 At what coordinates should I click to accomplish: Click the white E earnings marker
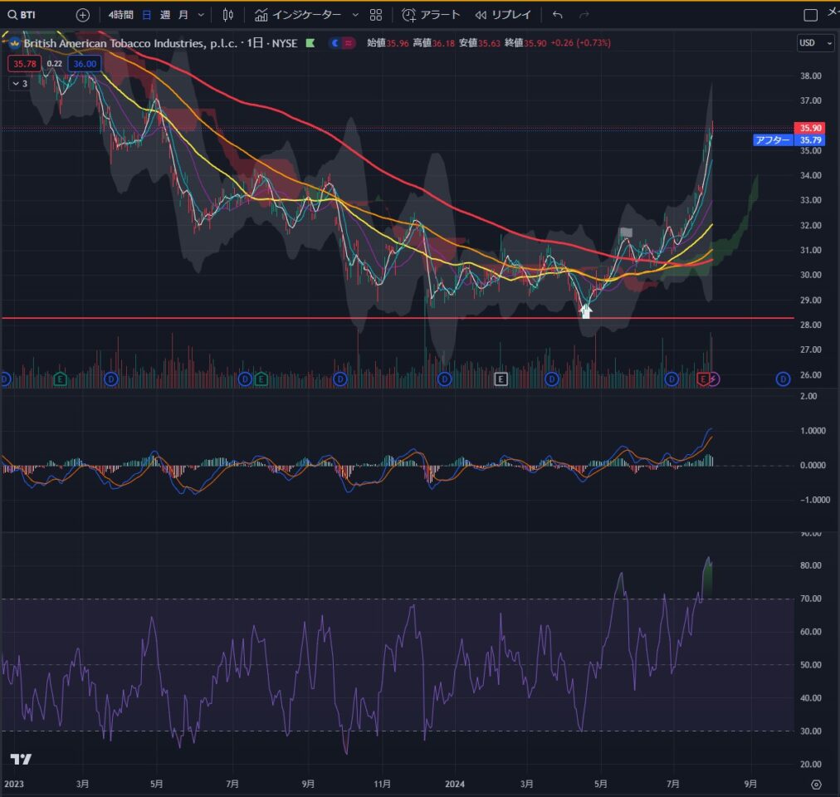(501, 379)
